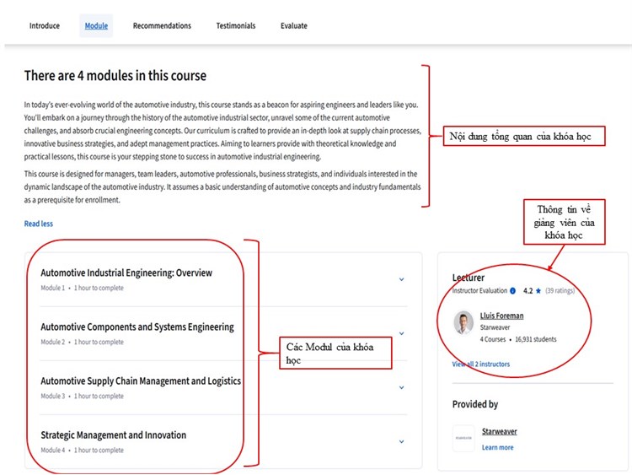
Task: Click the Starweaver provider logo
Action: 463,438
